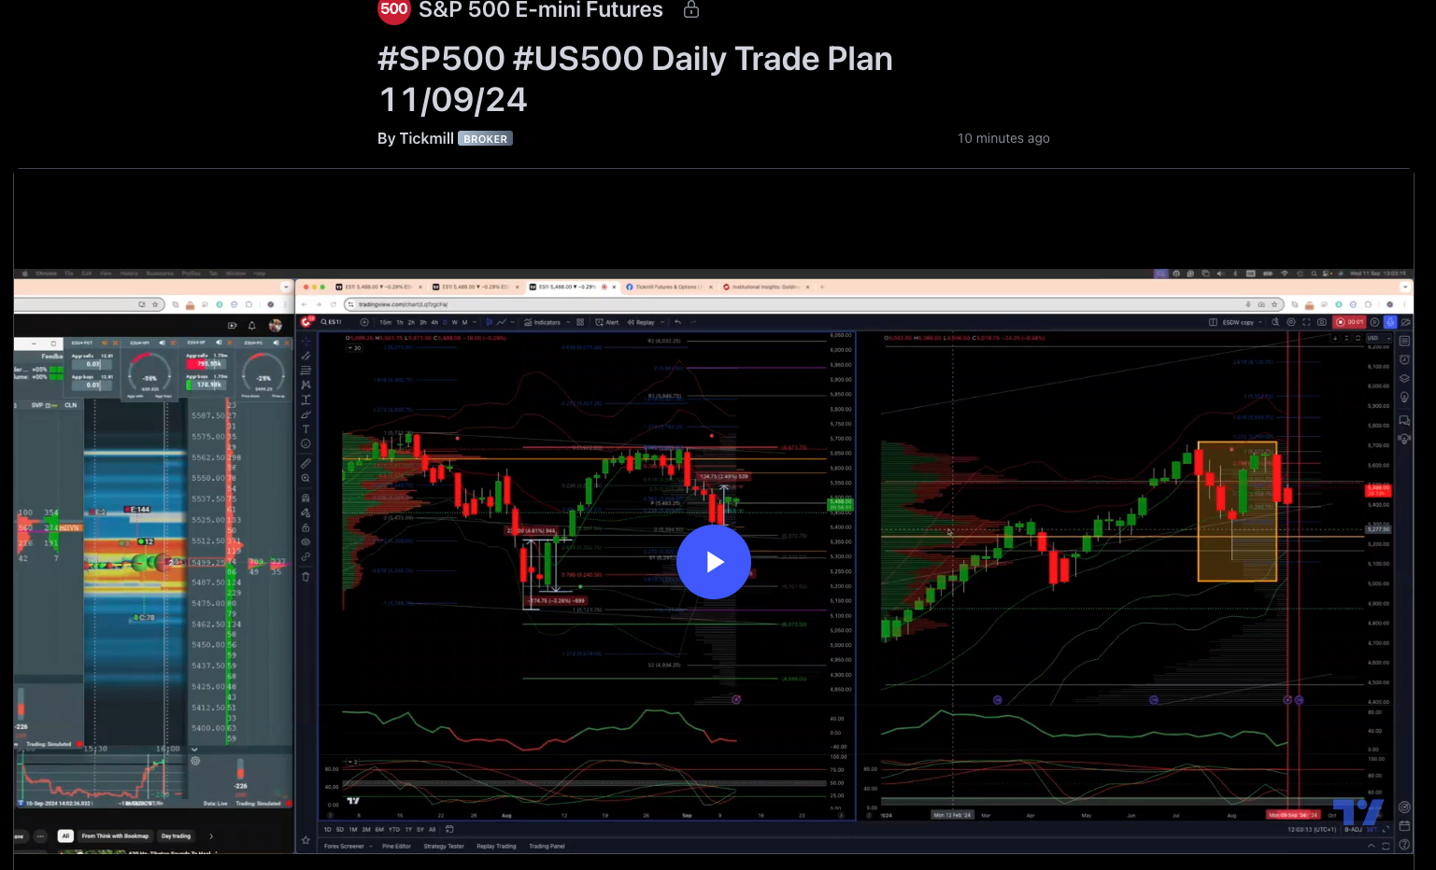Click the Alert button in the chart toolbar
The image size is (1436, 870).
607,322
